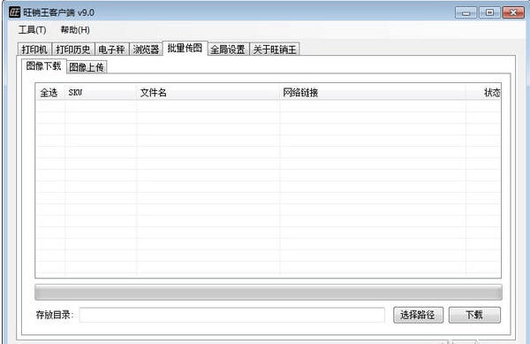Image resolution: width=530 pixels, height=344 pixels.
Task: Open the 工具(T) menu
Action: tap(32, 30)
